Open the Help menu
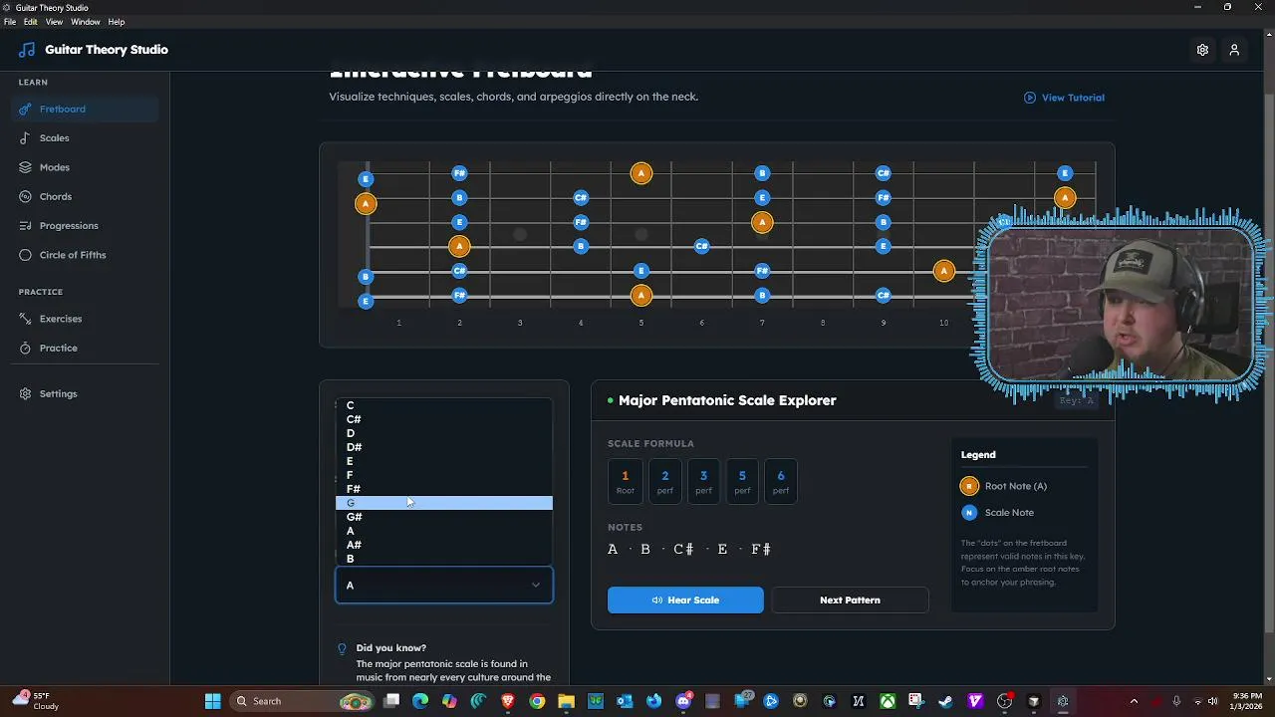Viewport: 1275px width, 717px height. 117,22
